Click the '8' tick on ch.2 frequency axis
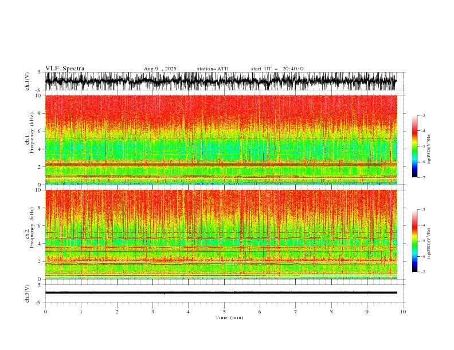The height and width of the screenshot is (350, 454). click(x=40, y=208)
